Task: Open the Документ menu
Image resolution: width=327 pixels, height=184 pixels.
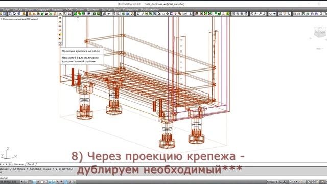Action: (x=93, y=9)
